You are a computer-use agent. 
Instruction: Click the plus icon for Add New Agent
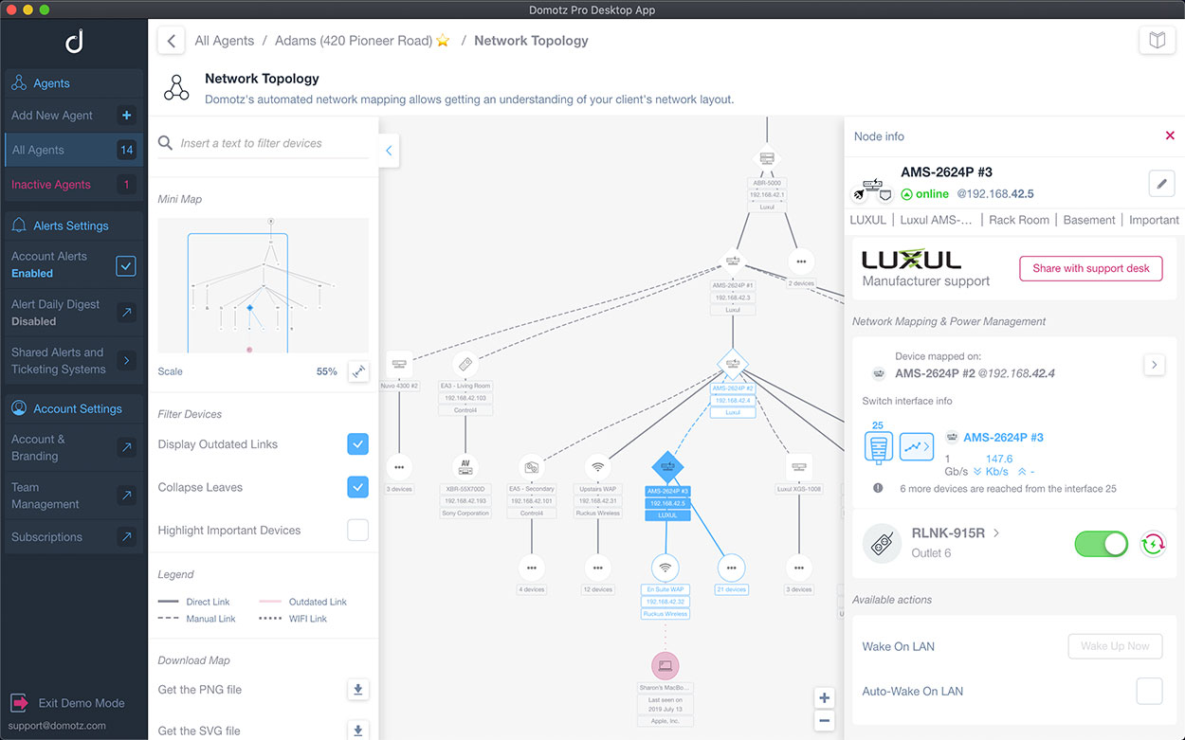(x=127, y=116)
